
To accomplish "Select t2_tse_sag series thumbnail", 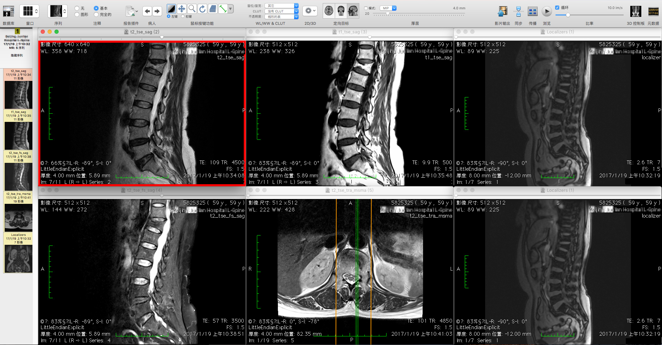I will [x=18, y=95].
